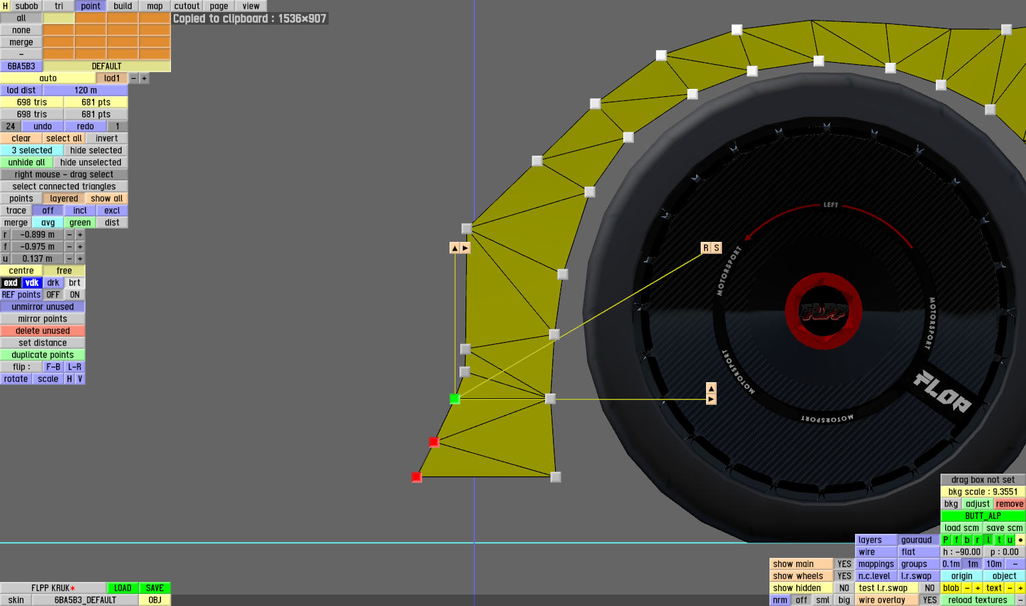Open the view tab
This screenshot has width=1026, height=606.
[251, 6]
